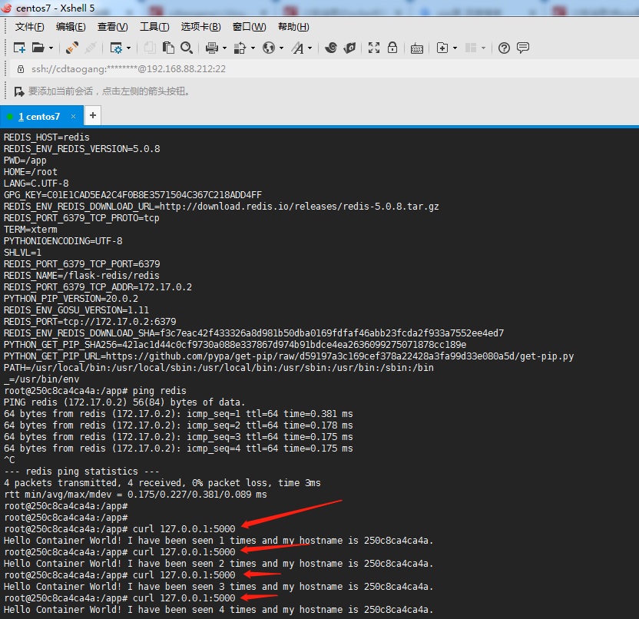Click the New session toolbar icon
The image size is (639, 619).
[x=19, y=48]
